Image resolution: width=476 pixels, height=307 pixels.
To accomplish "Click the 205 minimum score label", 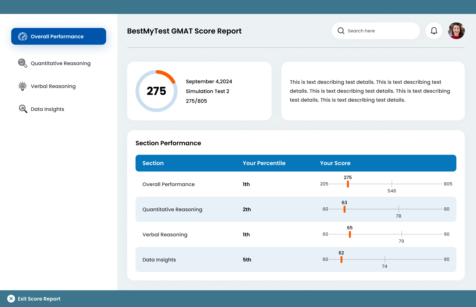I will [324, 184].
